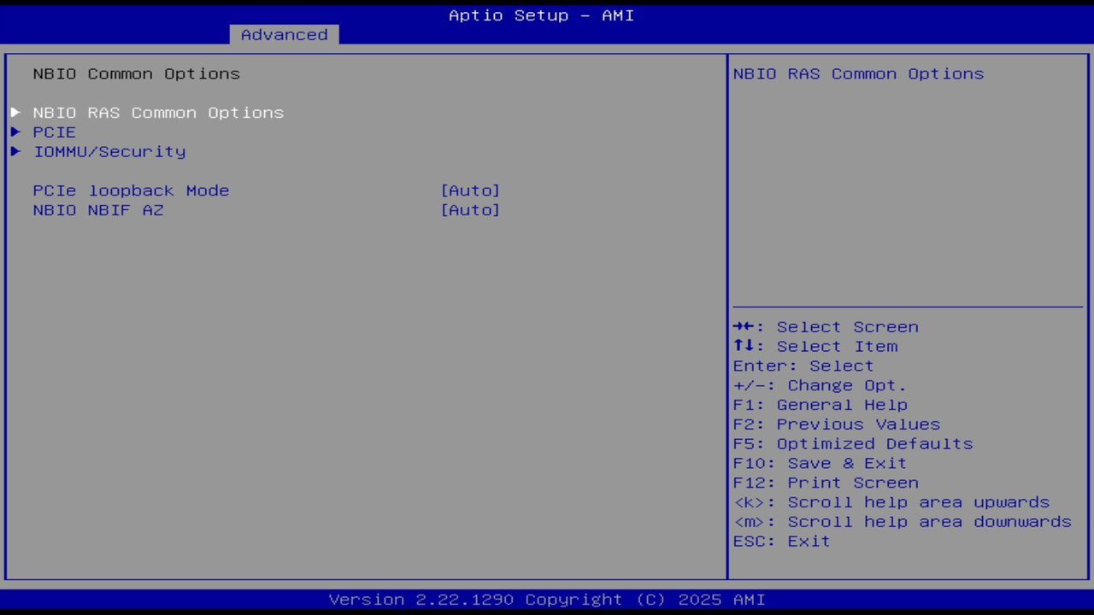
Task: Click the F2: Previous Values hint
Action: (836, 425)
